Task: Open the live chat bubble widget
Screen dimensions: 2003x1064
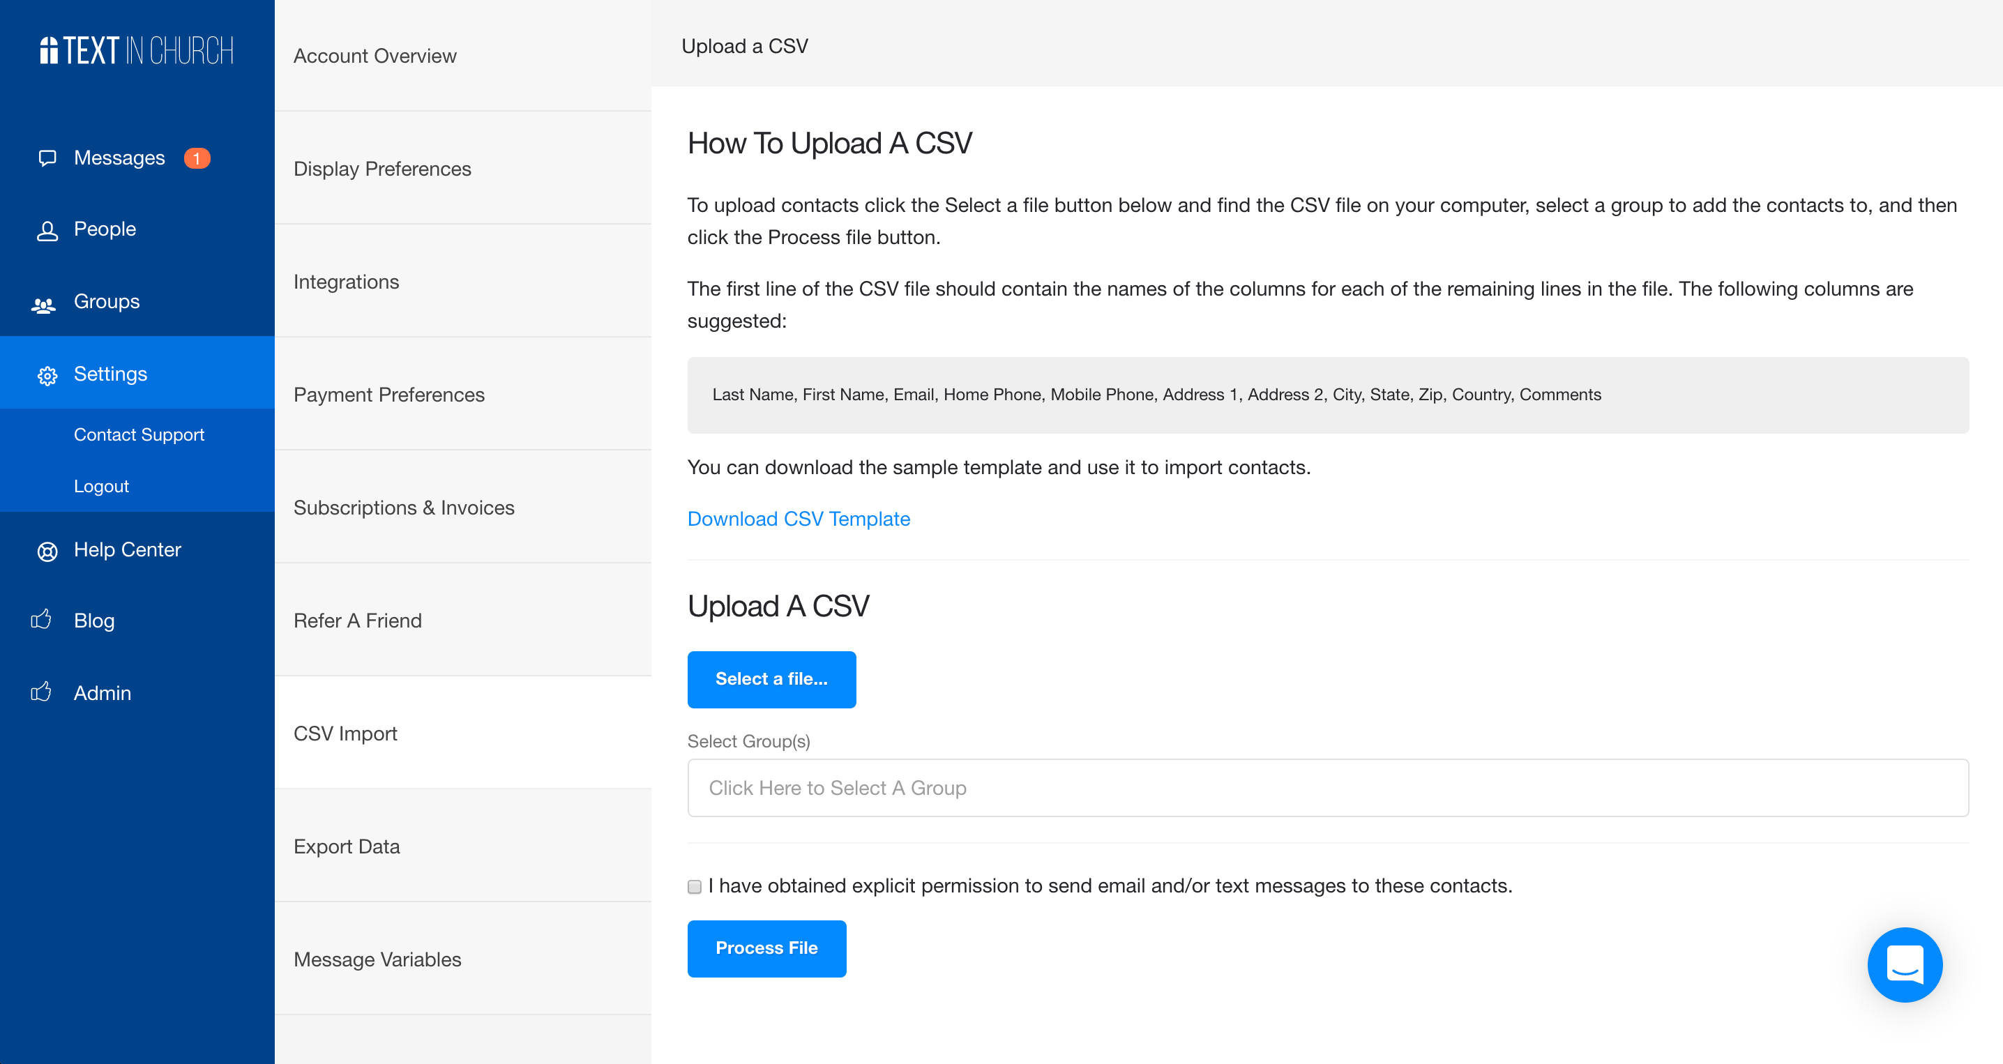Action: (1904, 964)
